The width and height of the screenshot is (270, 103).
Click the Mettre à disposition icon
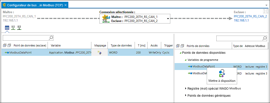click(x=222, y=73)
